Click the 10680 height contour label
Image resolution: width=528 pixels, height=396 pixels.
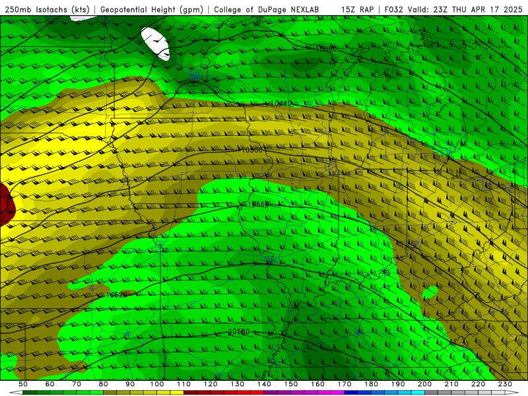click(239, 332)
